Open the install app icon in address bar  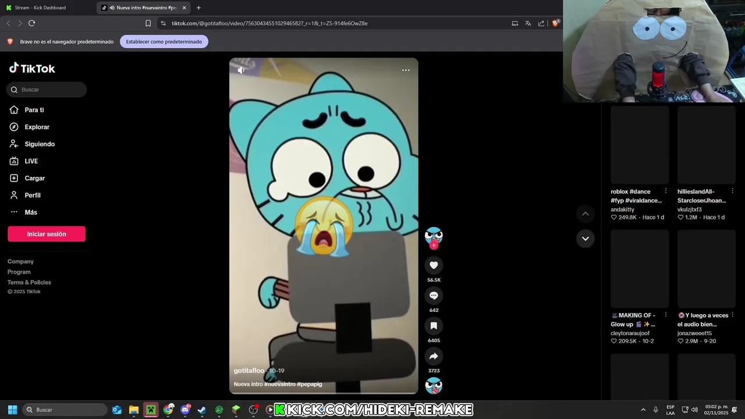(x=515, y=23)
